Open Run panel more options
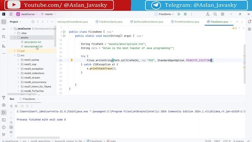 (32, 106)
